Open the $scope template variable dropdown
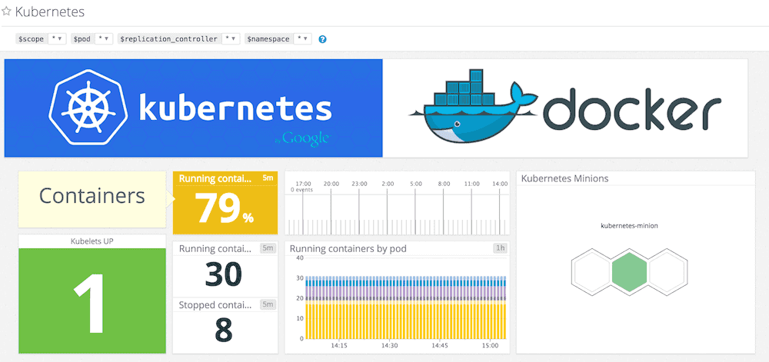769x362 pixels. [x=57, y=39]
